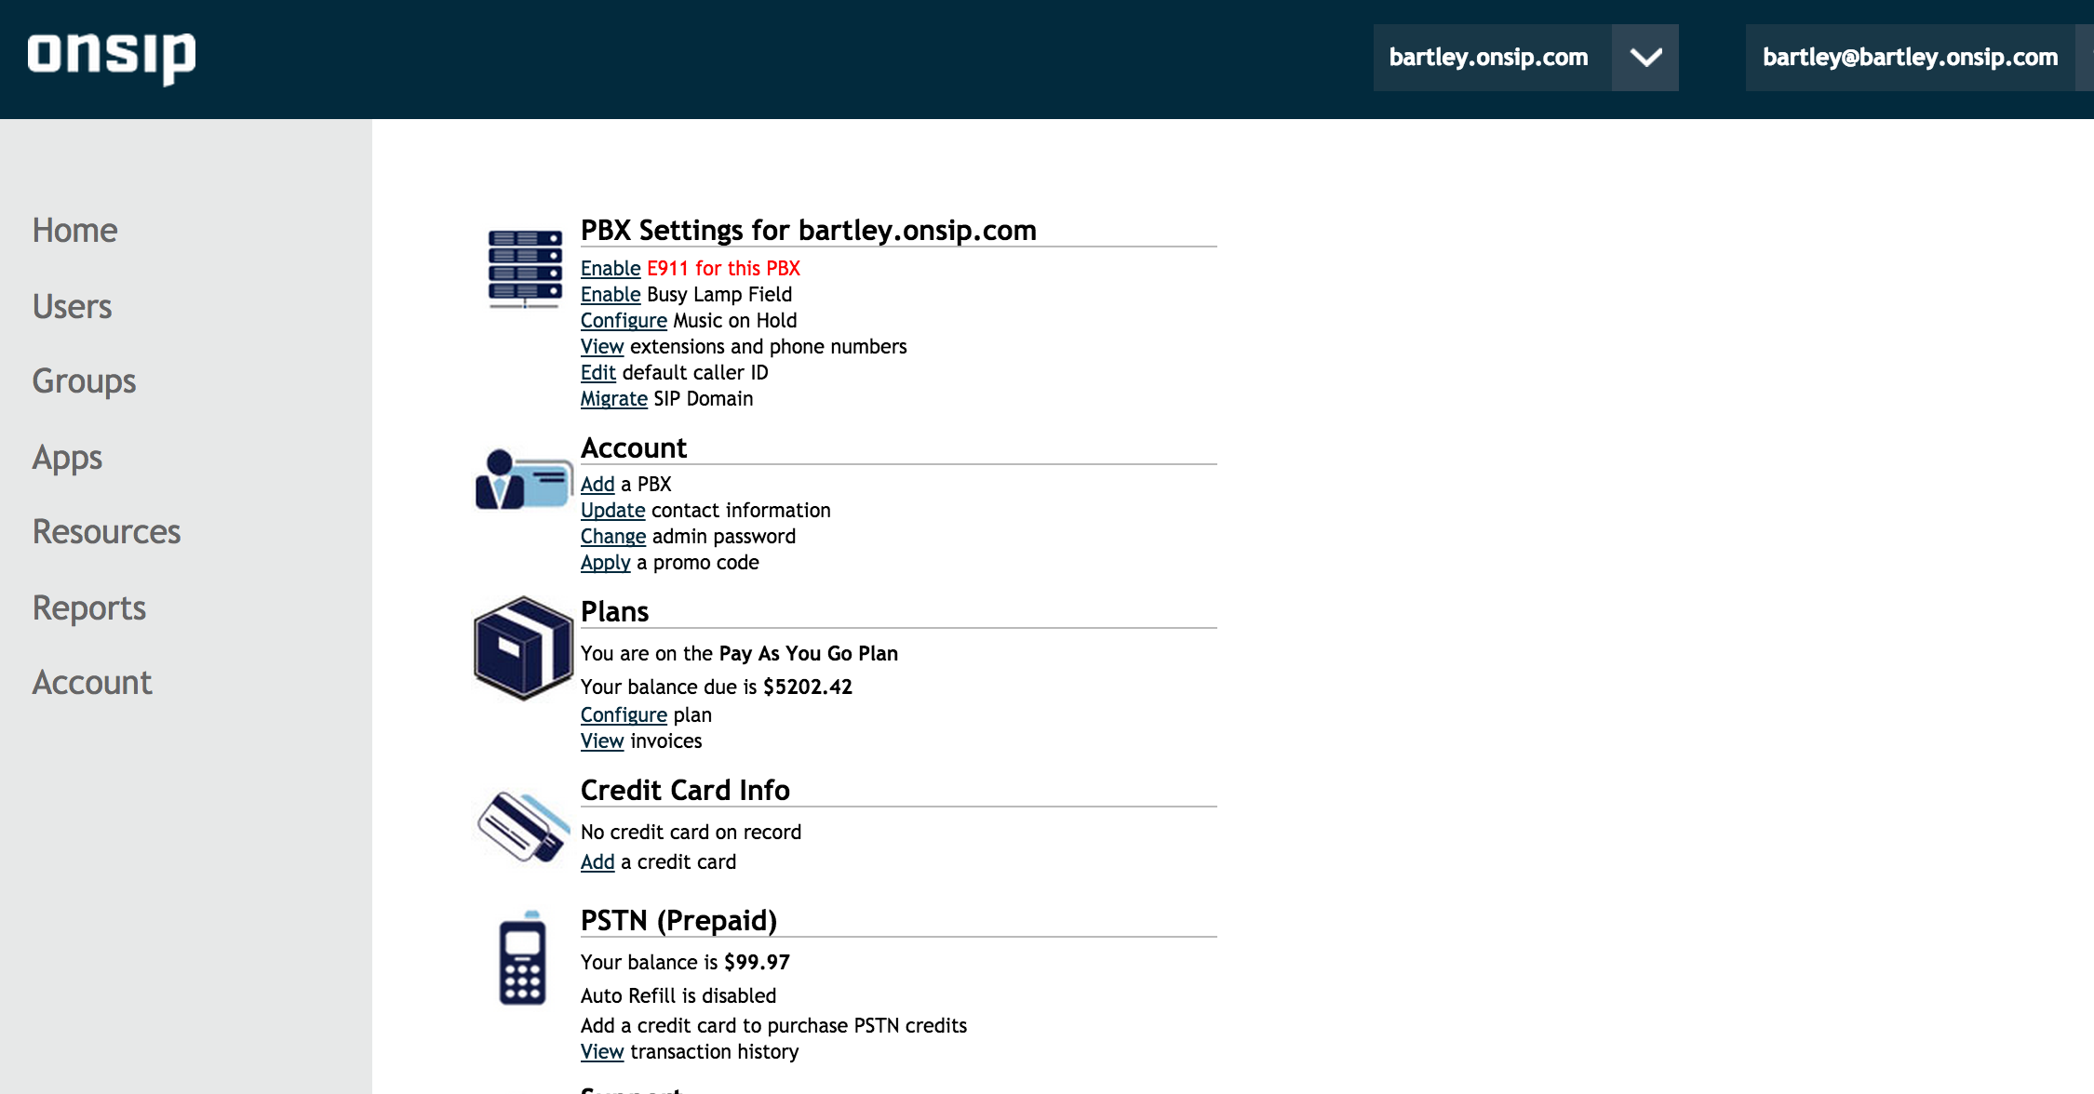Click the PSTN (Prepaid) heading
The width and height of the screenshot is (2094, 1094).
pos(678,920)
